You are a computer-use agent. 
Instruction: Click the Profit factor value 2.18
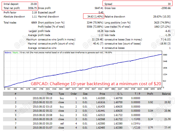[x=34, y=13]
